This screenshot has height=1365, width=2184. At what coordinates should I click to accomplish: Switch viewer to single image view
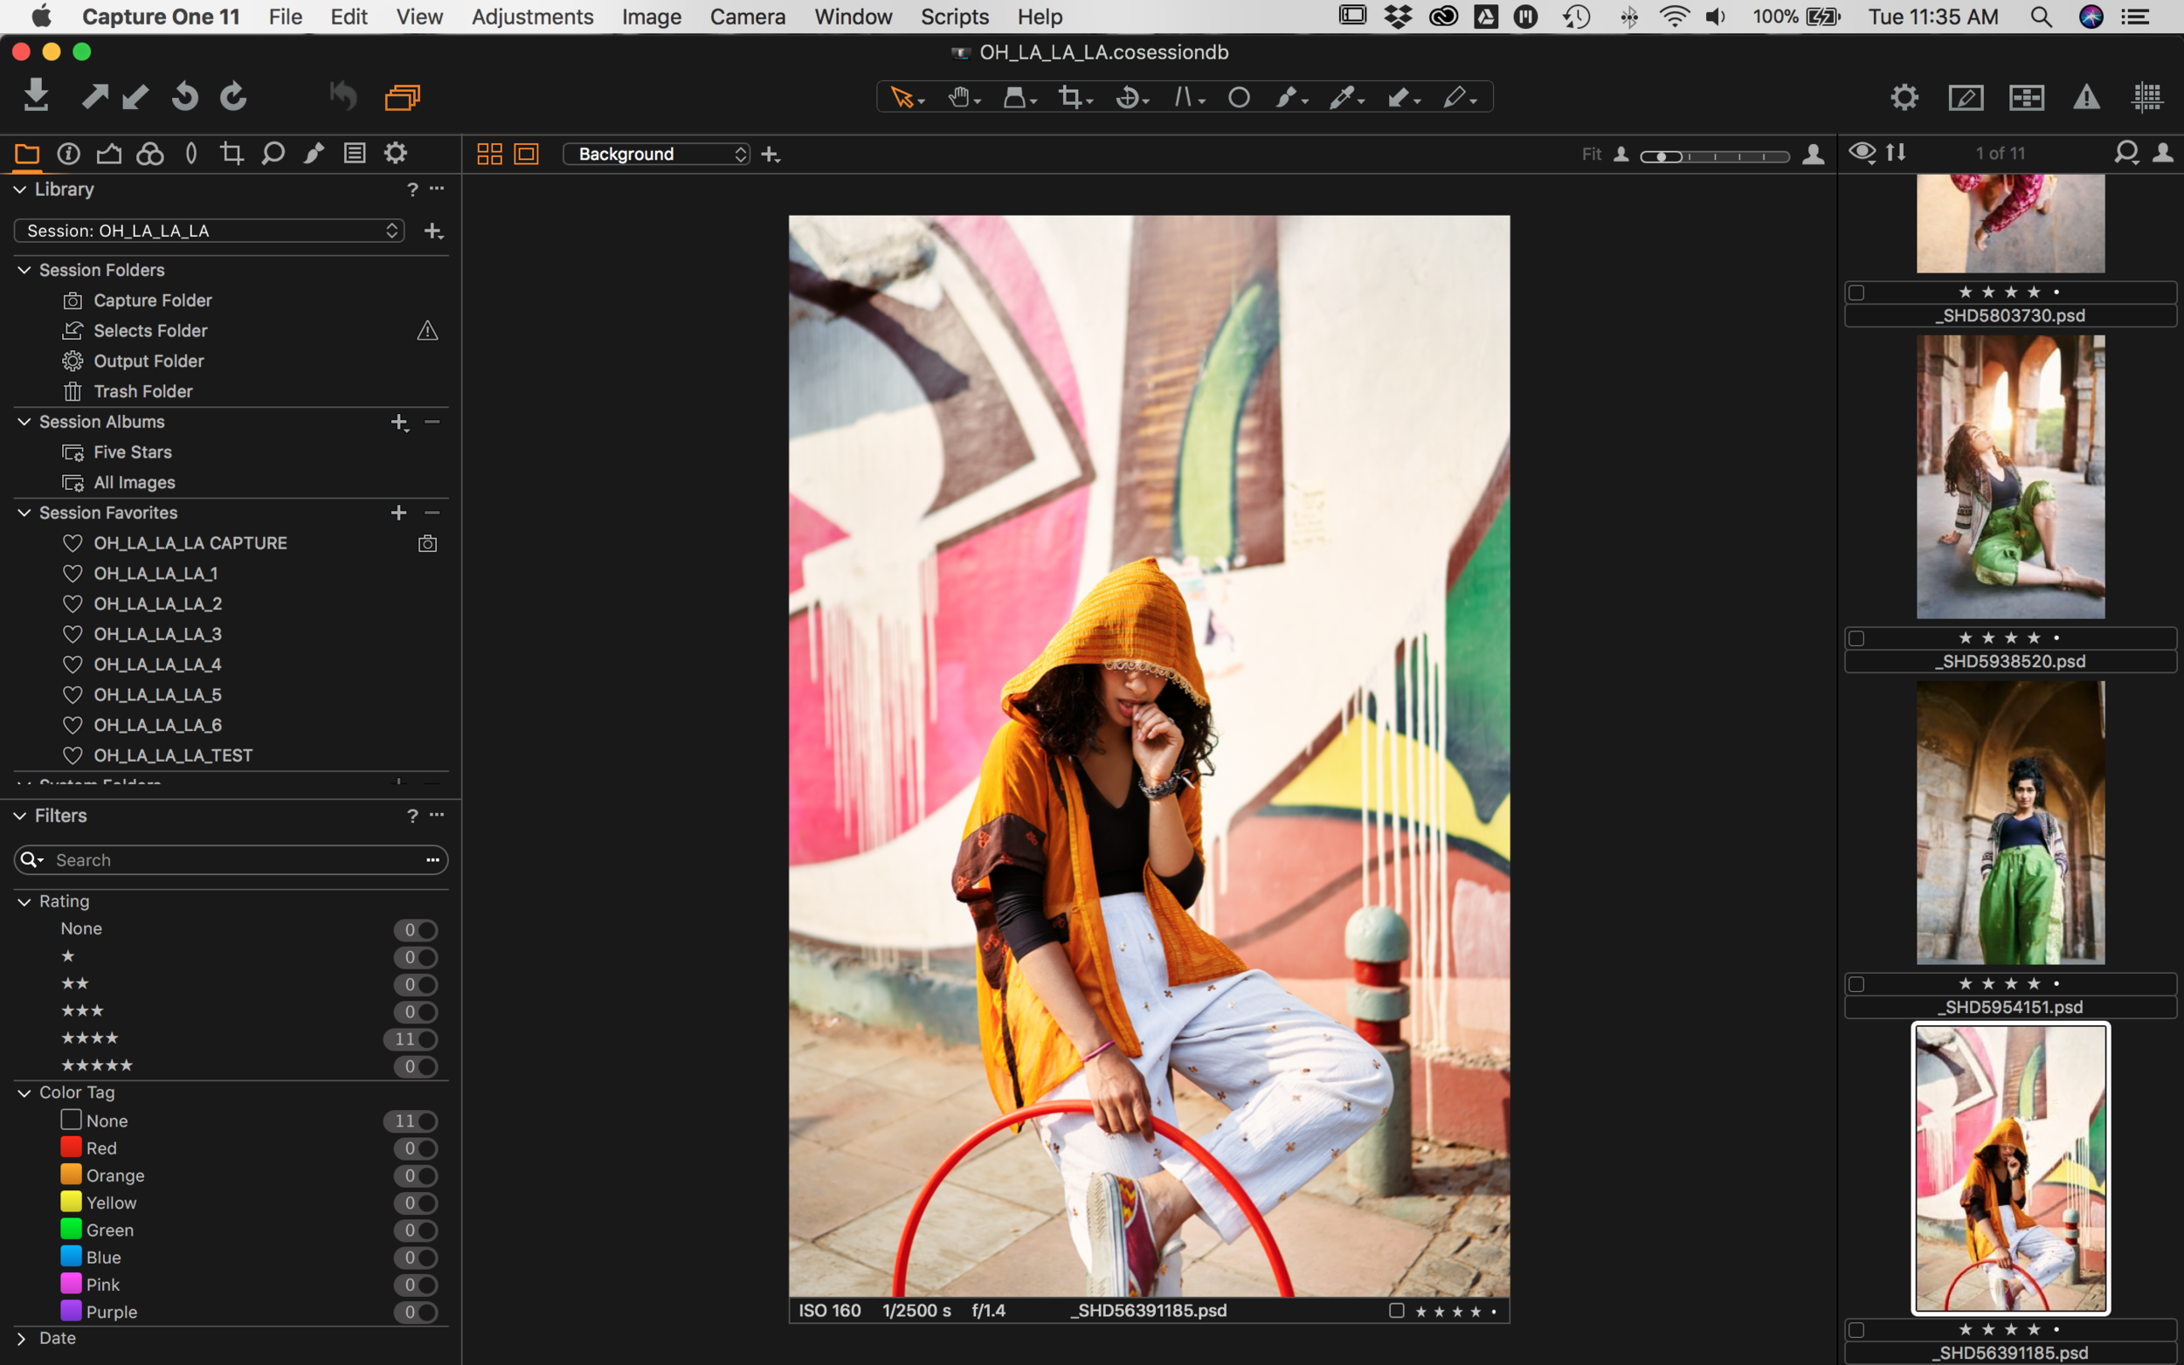527,155
